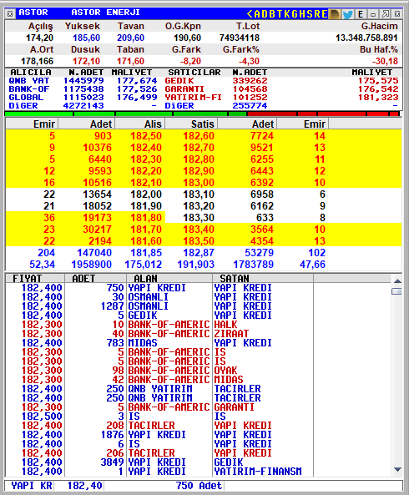409x495 pixels.
Task: Click the best ask price 182,60
Action: 199,136
